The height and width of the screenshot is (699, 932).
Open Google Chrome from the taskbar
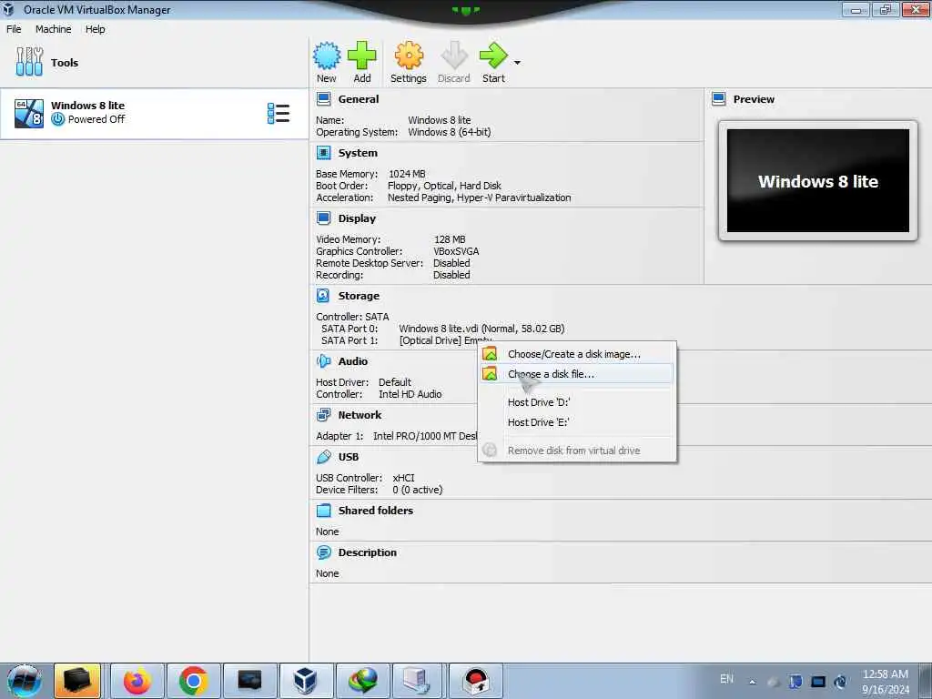(193, 681)
